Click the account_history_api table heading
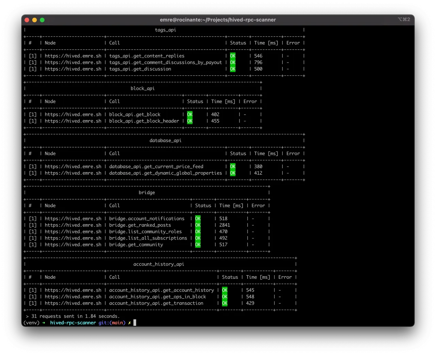Viewport: 436px width, 355px height. coord(159,264)
